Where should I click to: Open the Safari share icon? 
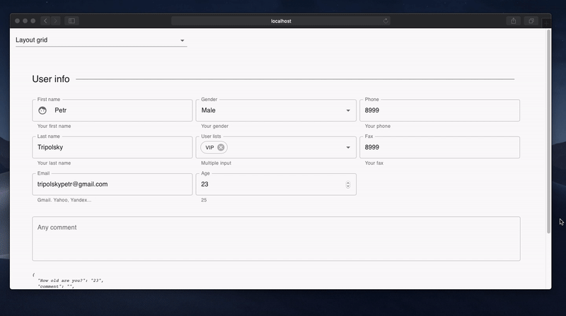(514, 21)
